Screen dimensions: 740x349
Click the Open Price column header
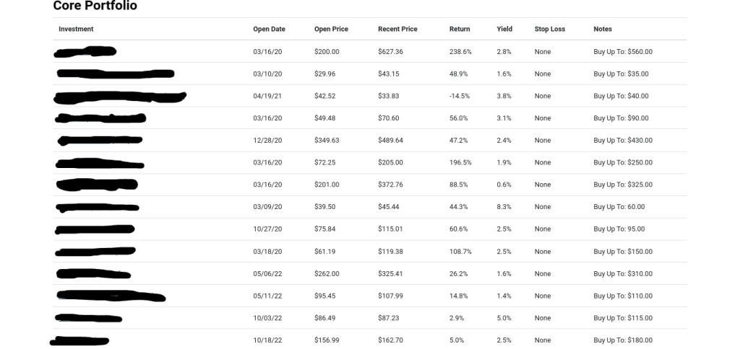(331, 30)
